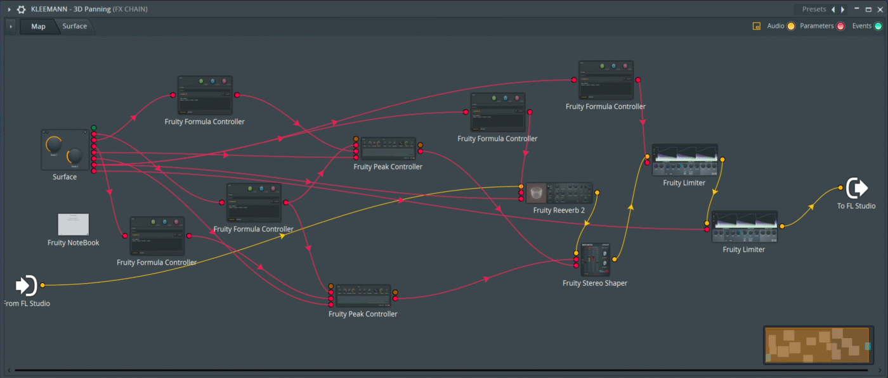Open the plugin options gear icon

(x=22, y=9)
